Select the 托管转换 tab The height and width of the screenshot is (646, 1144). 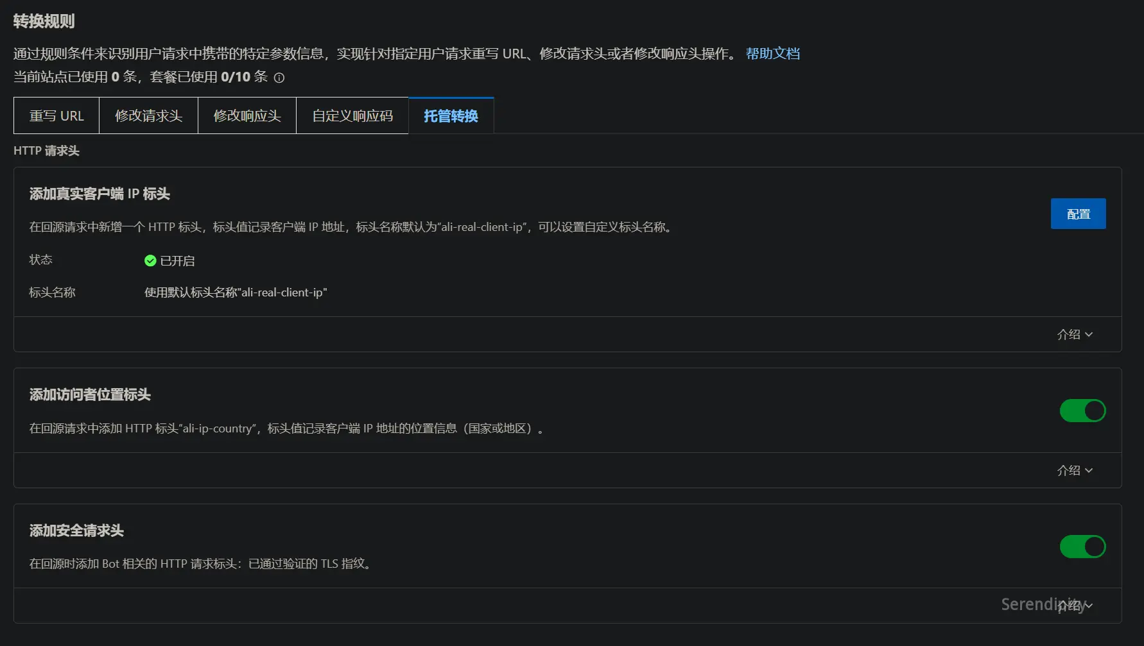451,115
